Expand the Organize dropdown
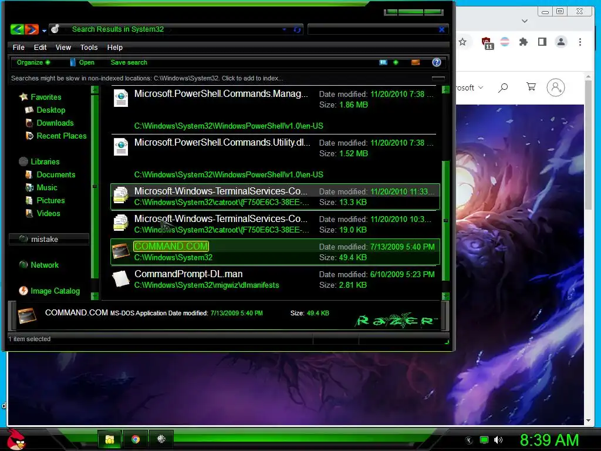Viewport: 601px width, 451px height. 33,62
